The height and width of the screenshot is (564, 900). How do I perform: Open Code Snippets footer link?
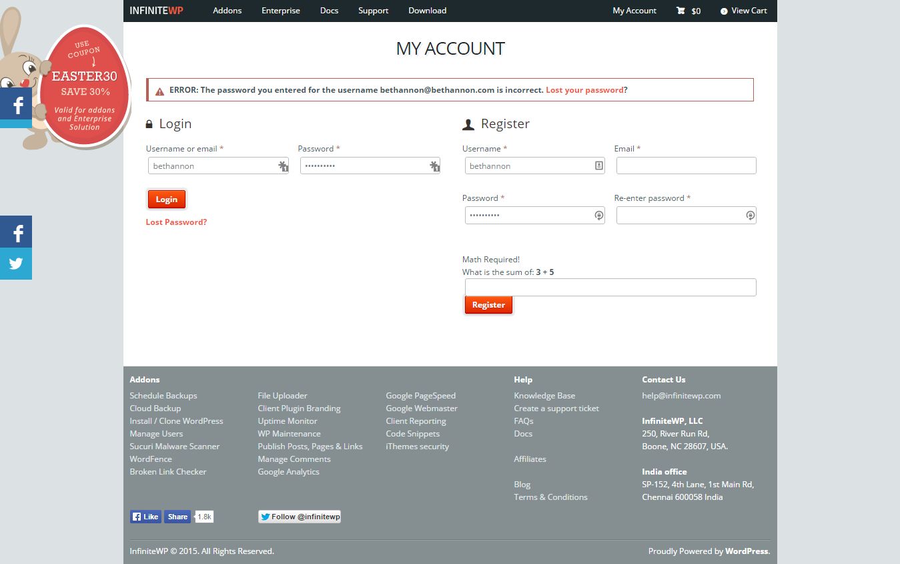[413, 434]
